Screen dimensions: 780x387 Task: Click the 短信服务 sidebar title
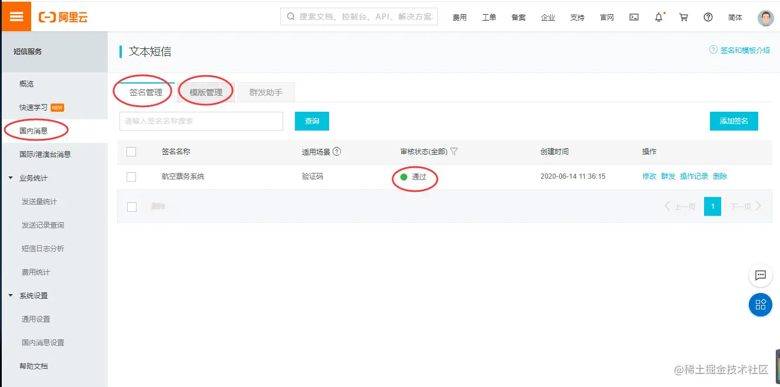[x=28, y=52]
